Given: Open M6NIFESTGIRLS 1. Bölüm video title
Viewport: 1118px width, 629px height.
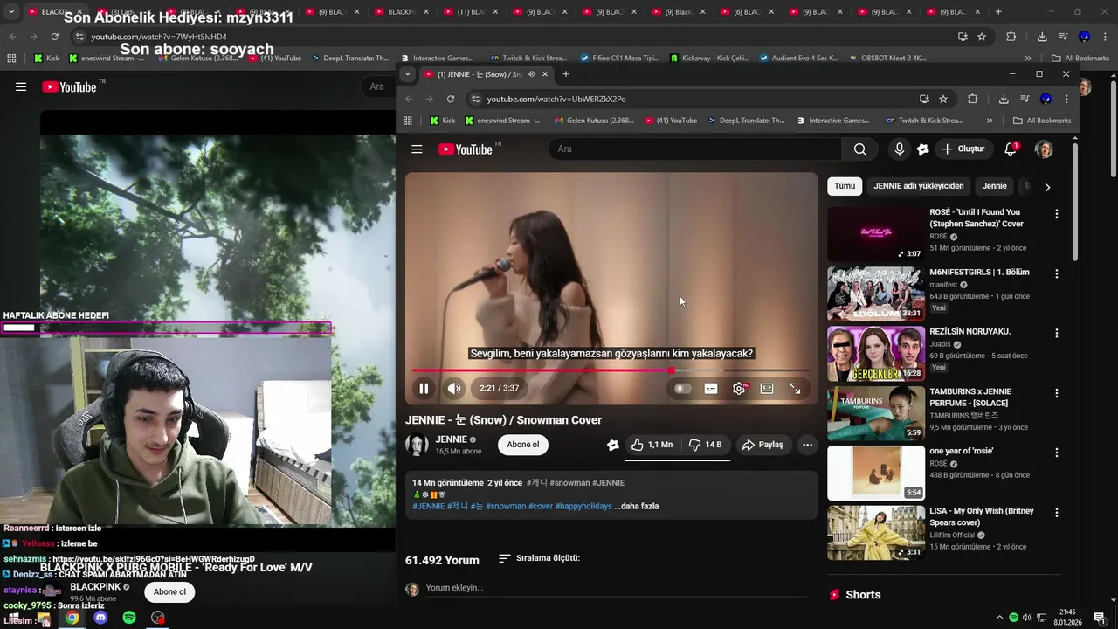Looking at the screenshot, I should pyautogui.click(x=979, y=273).
